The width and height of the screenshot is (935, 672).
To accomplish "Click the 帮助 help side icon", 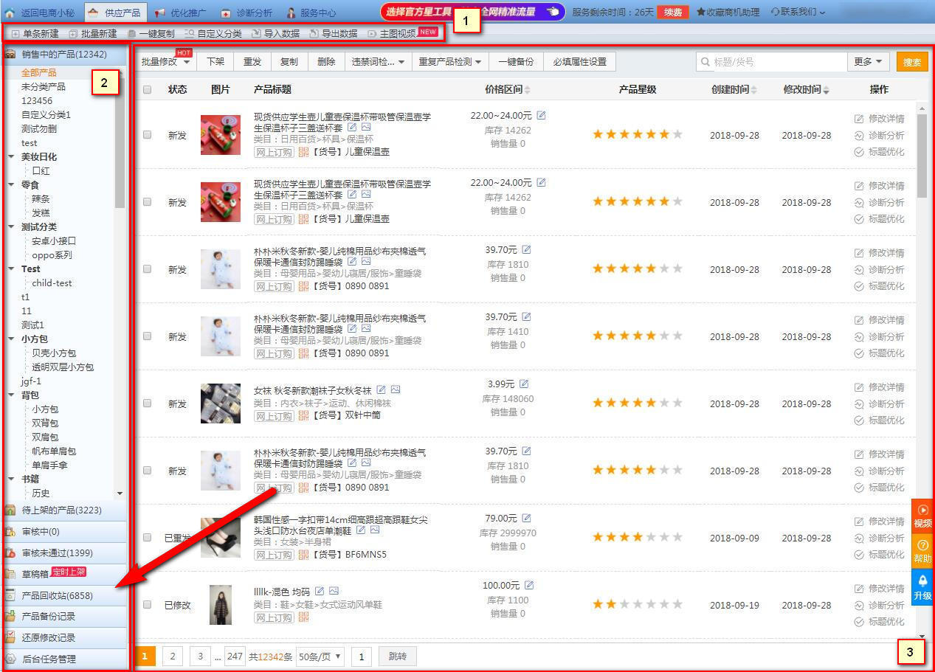I will tap(922, 551).
